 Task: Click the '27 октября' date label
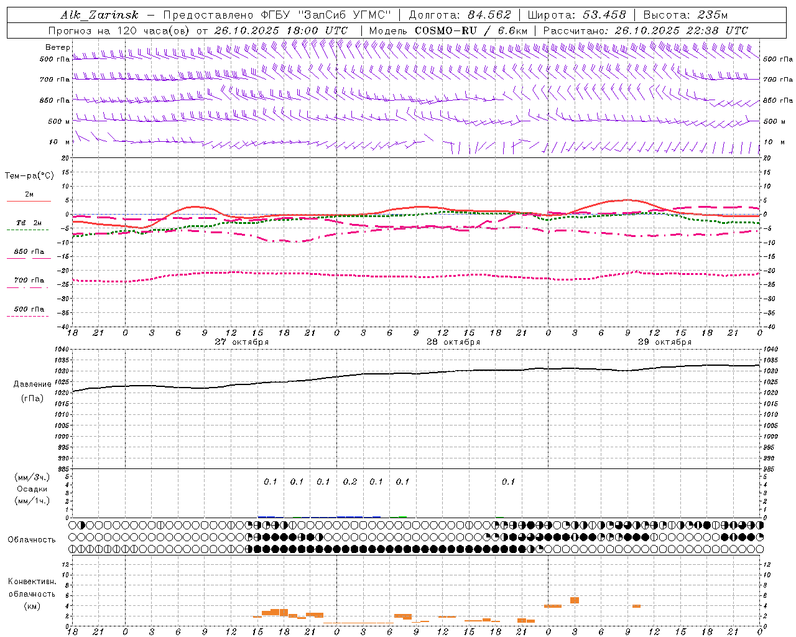[x=242, y=342]
